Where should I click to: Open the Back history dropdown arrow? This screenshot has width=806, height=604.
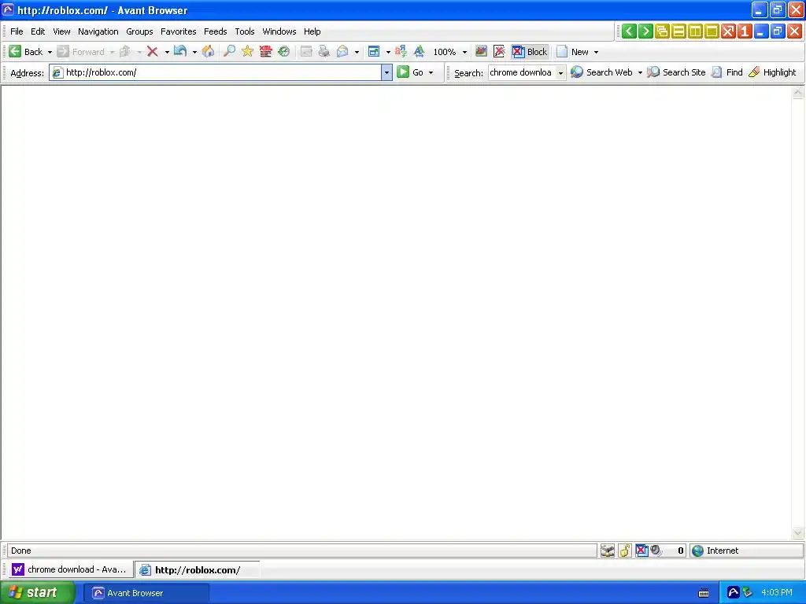click(x=50, y=52)
